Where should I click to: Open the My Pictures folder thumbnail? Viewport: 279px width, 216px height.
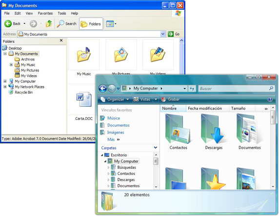(x=121, y=55)
